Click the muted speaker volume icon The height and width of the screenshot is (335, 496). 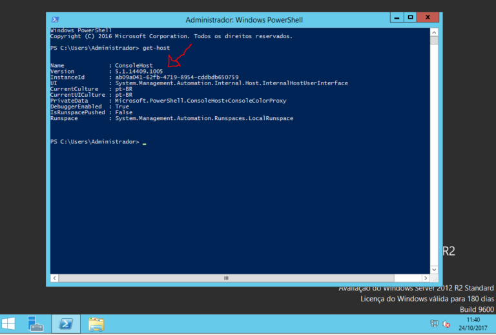pyautogui.click(x=446, y=324)
